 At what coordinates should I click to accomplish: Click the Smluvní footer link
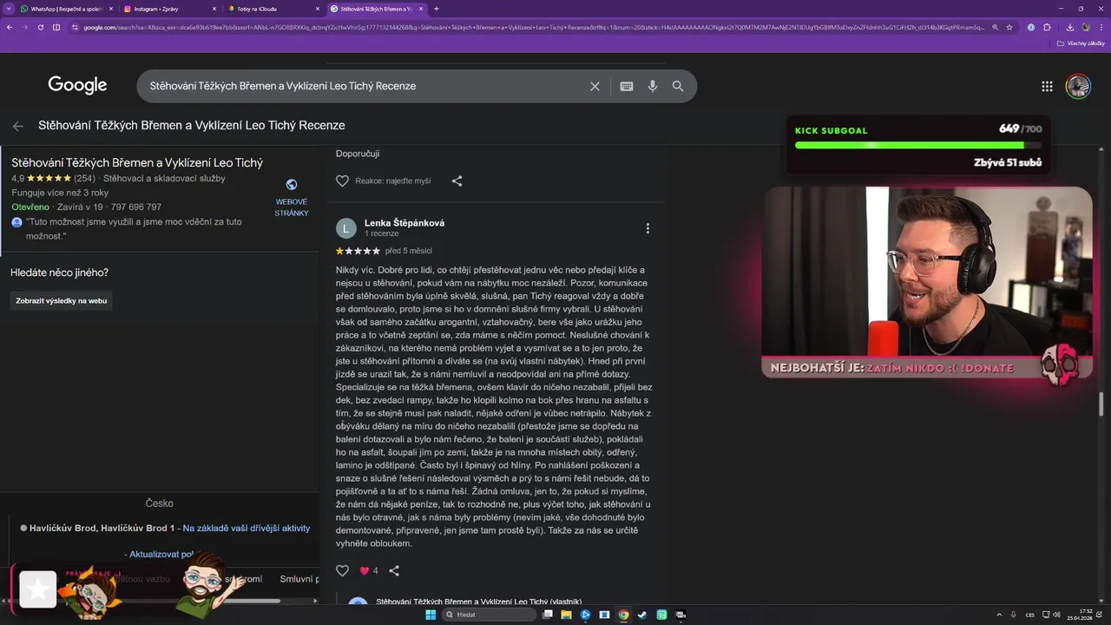click(299, 579)
